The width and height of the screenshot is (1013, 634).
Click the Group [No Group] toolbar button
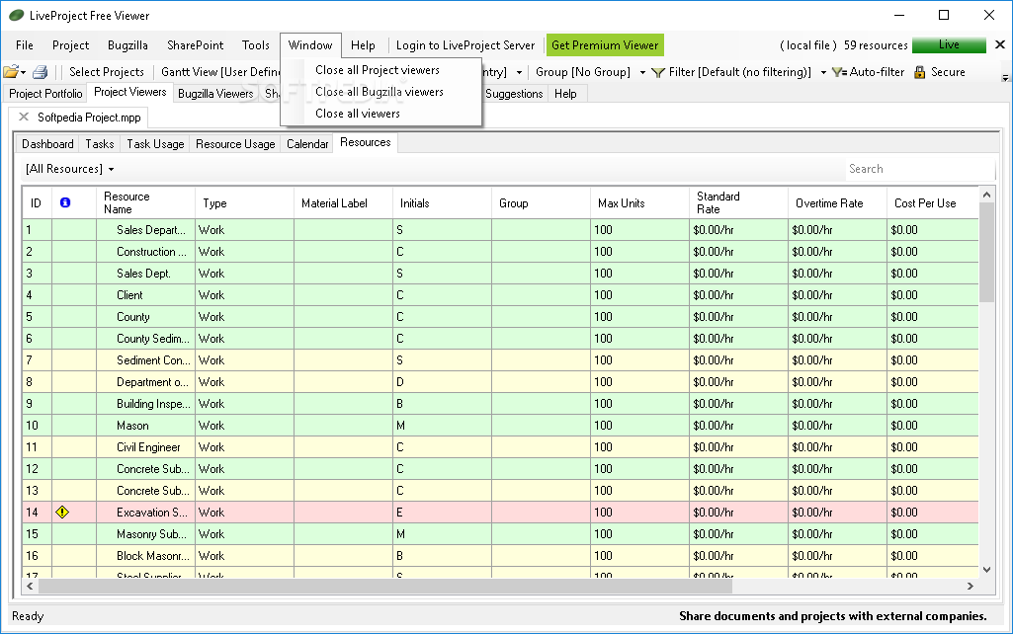point(583,72)
